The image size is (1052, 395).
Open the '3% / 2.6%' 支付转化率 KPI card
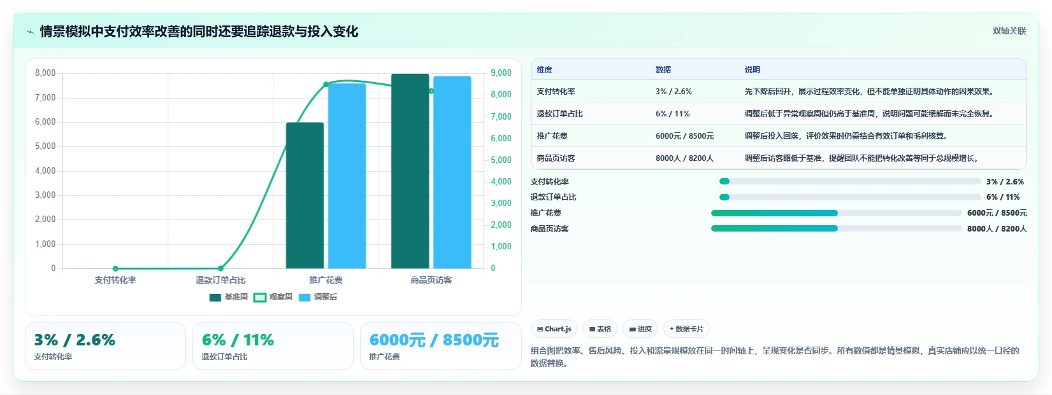[105, 346]
